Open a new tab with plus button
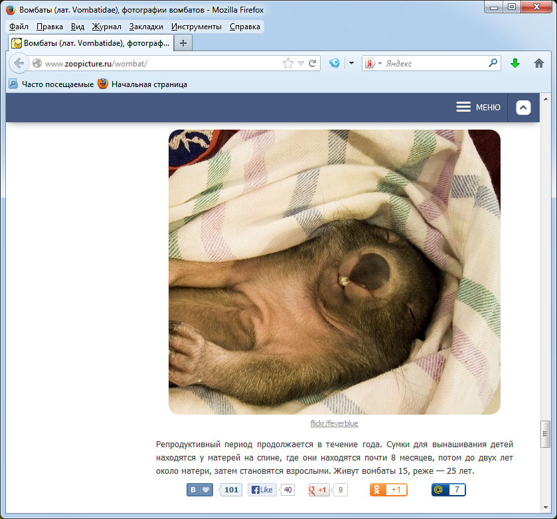The height and width of the screenshot is (519, 557). pos(183,43)
